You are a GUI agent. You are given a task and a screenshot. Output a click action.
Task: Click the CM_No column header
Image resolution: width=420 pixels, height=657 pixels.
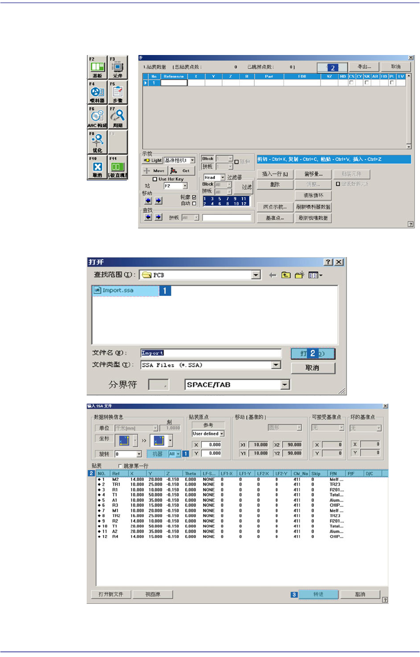point(300,474)
